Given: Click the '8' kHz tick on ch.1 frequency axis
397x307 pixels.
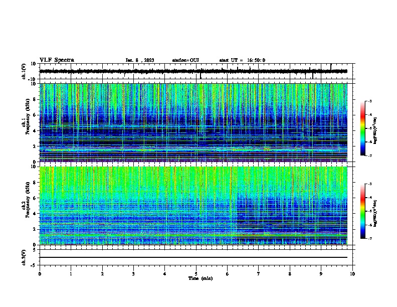Looking at the screenshot, I should click(x=35, y=99).
